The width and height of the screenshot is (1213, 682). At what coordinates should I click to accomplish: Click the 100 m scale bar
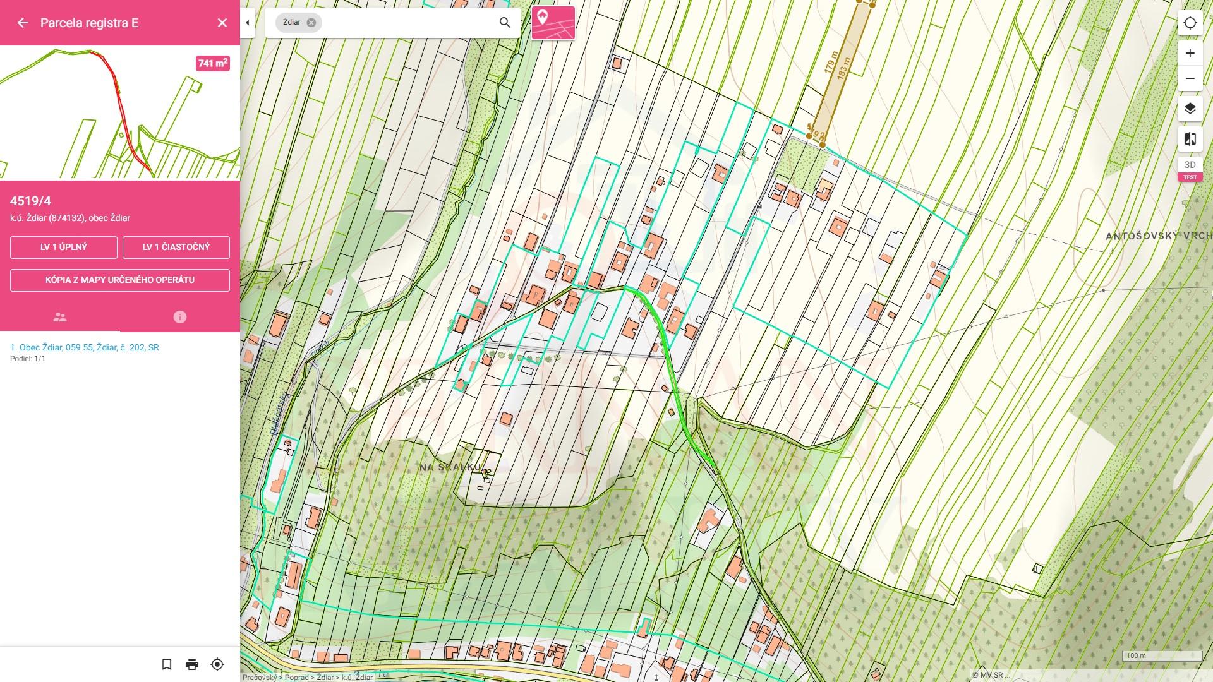[1164, 657]
